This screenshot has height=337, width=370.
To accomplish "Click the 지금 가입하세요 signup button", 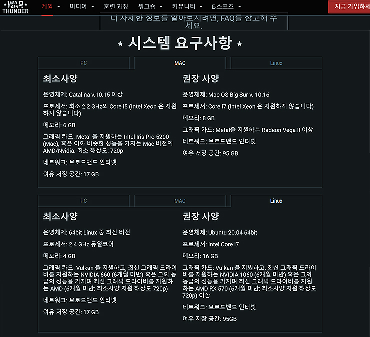I will click(349, 7).
